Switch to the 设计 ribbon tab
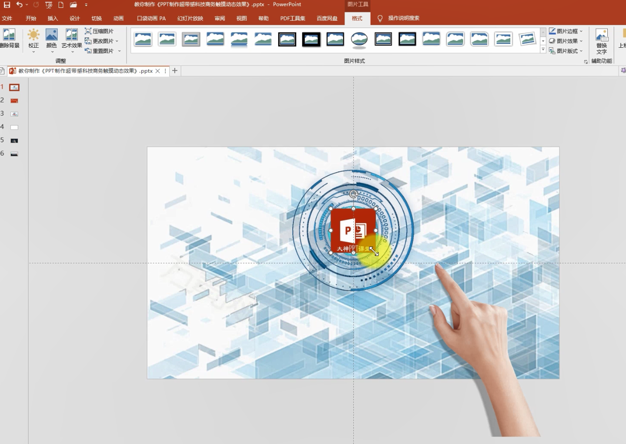The width and height of the screenshot is (626, 444). pos(74,18)
